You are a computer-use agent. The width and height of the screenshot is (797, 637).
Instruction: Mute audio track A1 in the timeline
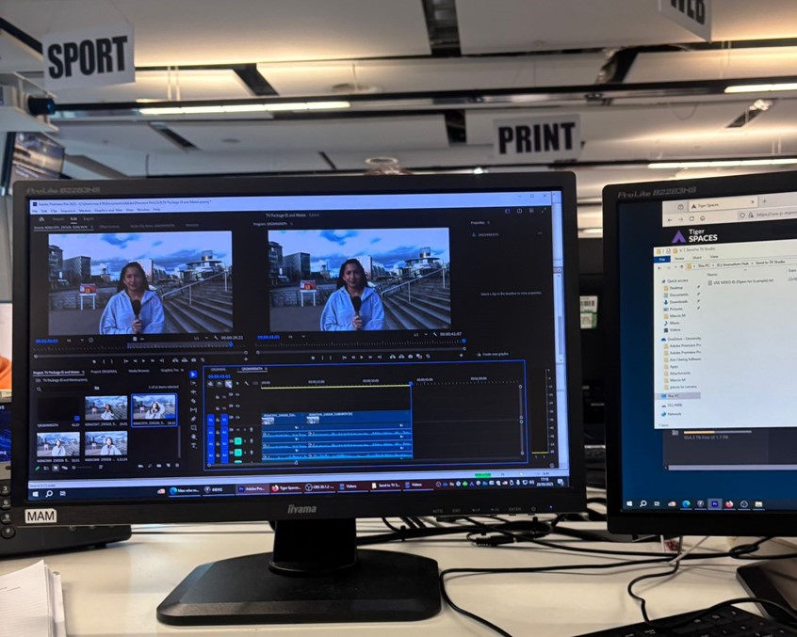coord(236,430)
